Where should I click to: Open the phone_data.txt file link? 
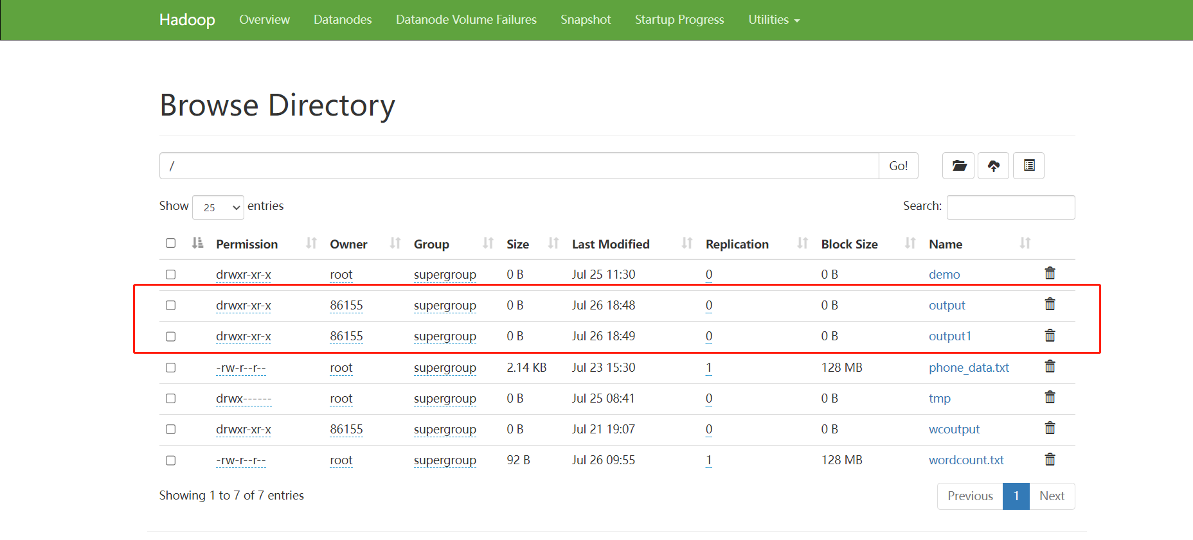[x=969, y=367]
